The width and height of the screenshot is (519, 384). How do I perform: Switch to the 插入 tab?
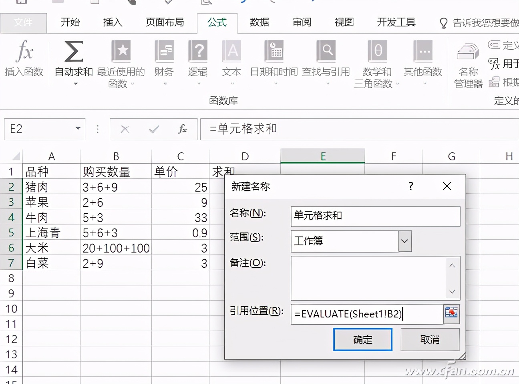113,22
